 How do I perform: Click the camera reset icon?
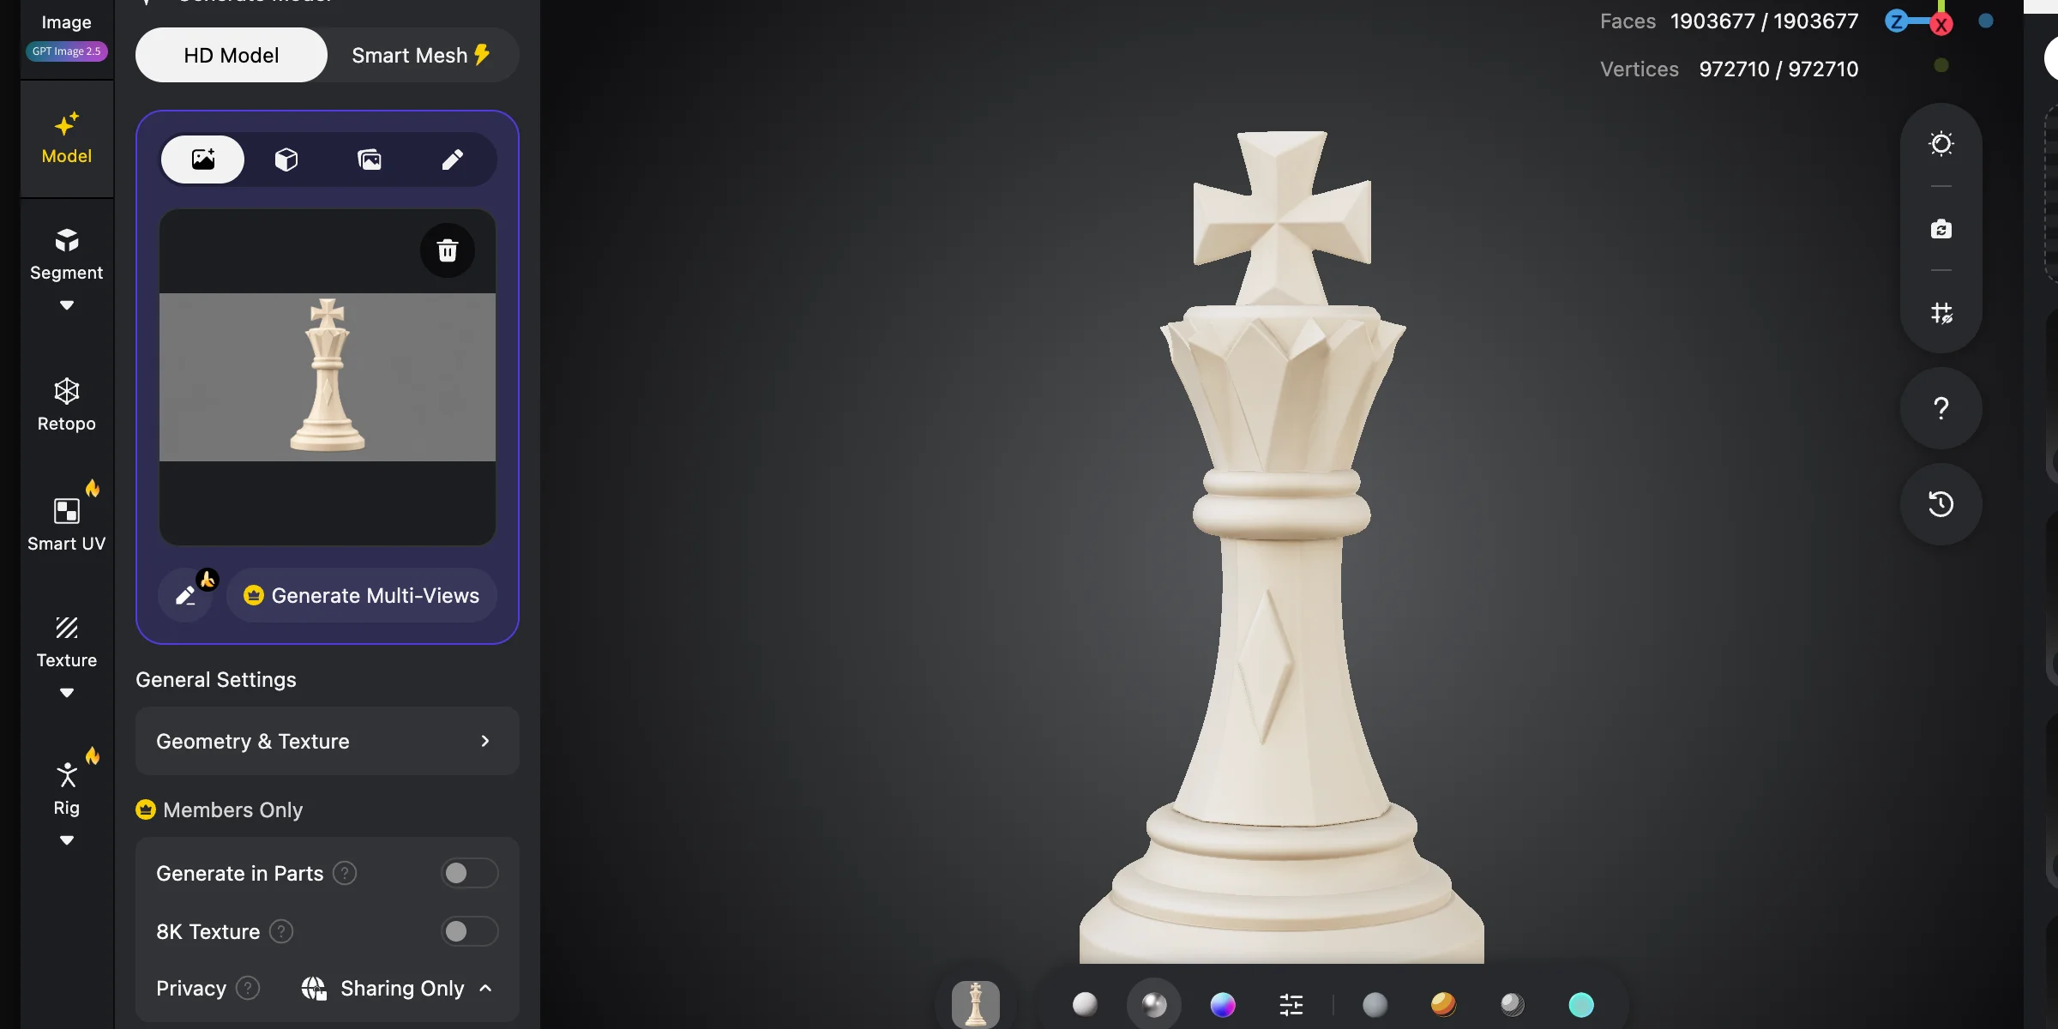pos(1941,229)
